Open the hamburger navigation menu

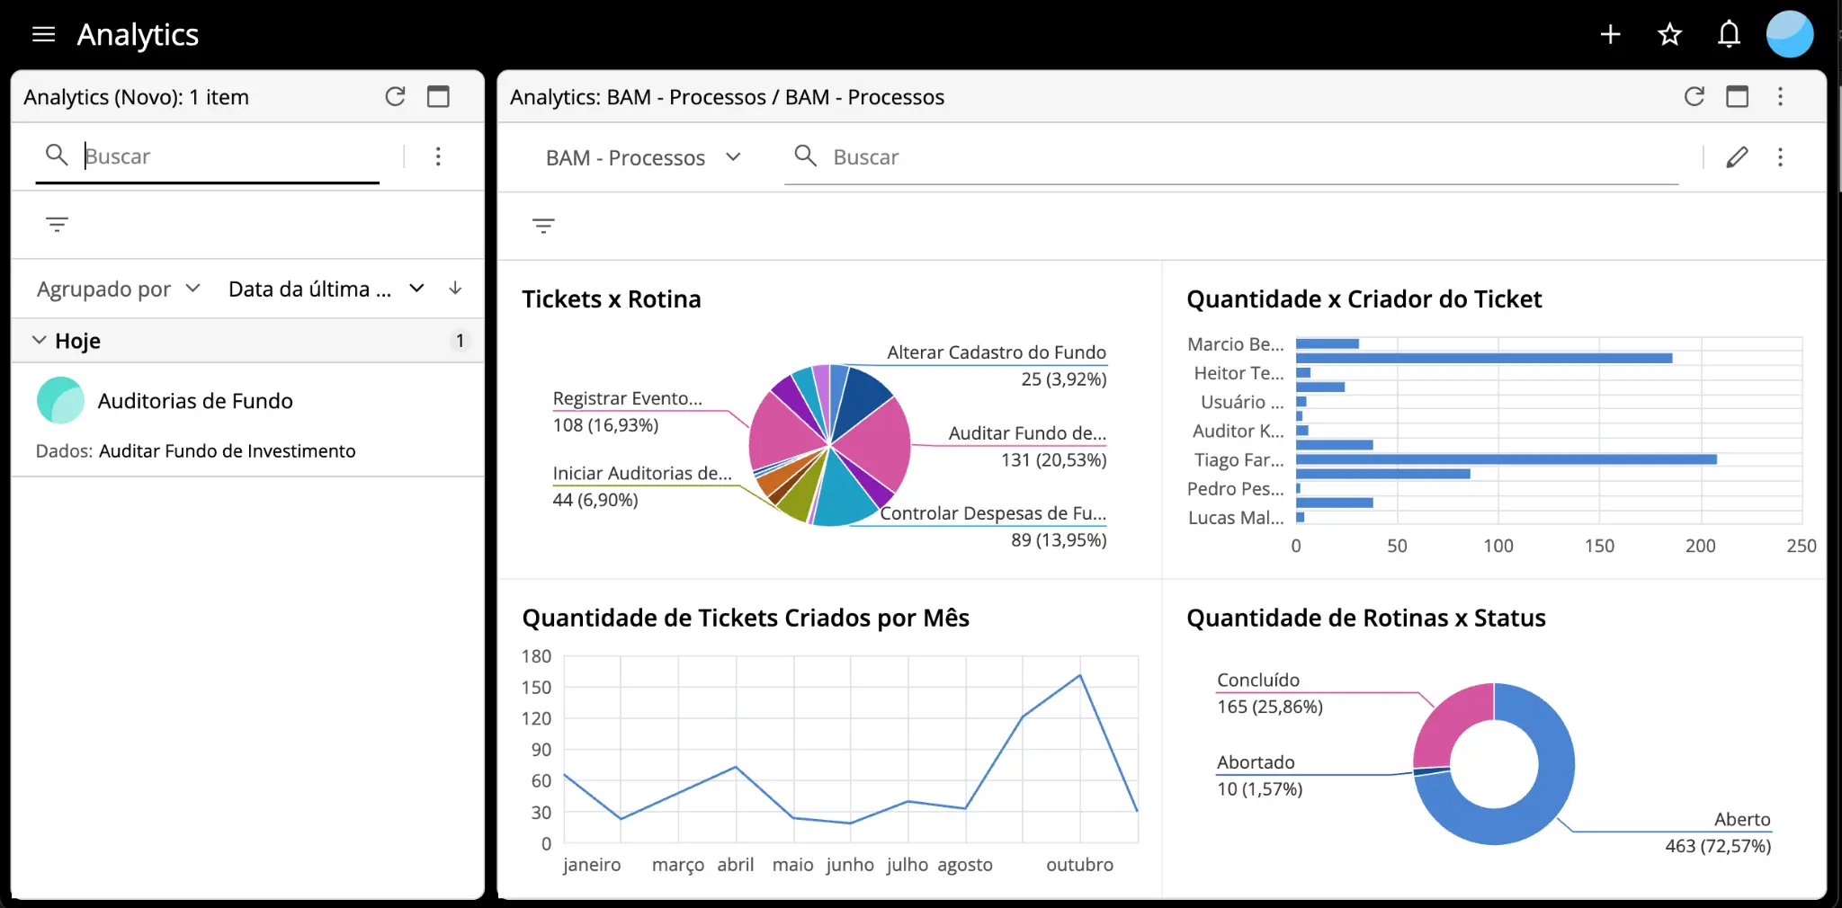42,34
